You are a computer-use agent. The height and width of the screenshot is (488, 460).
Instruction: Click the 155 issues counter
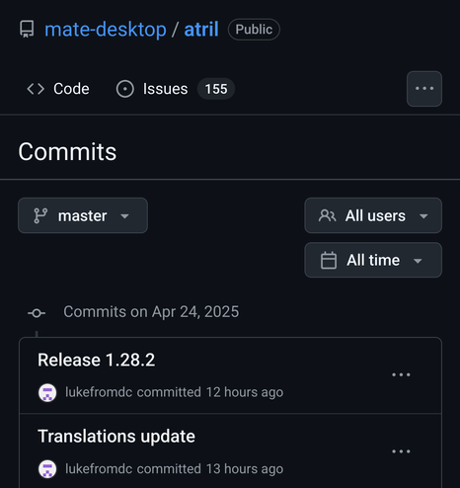point(216,89)
